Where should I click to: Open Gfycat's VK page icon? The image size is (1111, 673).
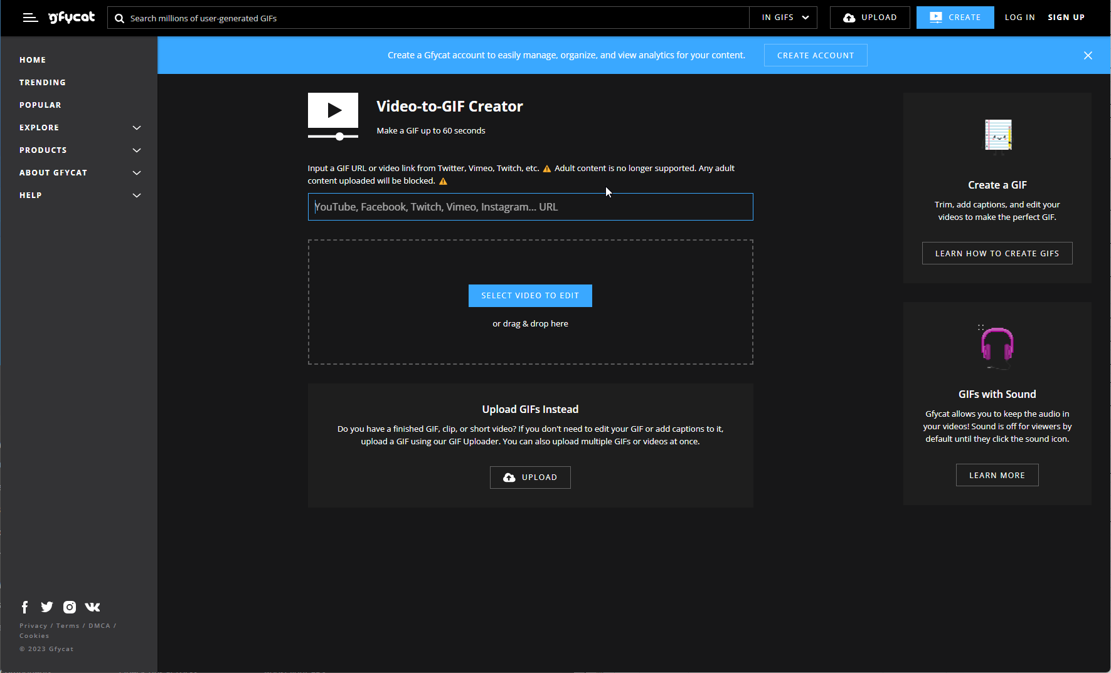tap(92, 607)
